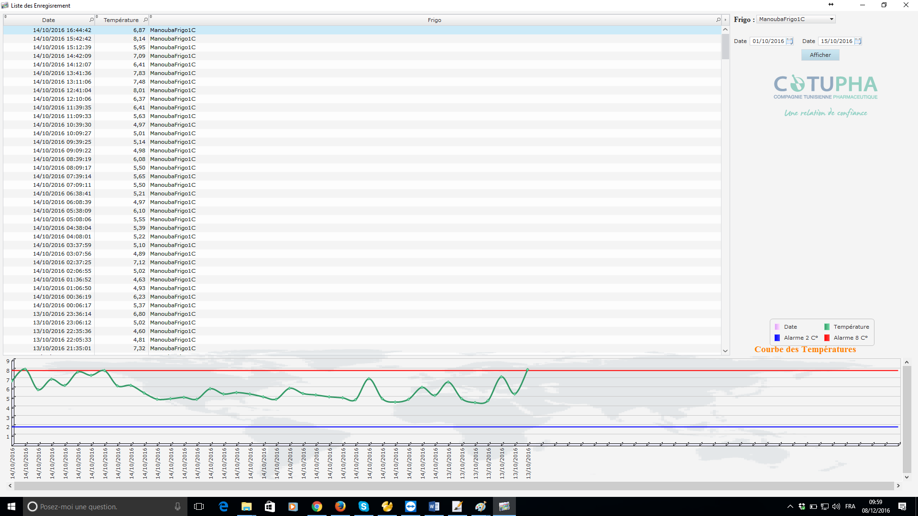Select the row dated 14/10/2016 06:38:41
918x516 pixels.
[x=362, y=193]
